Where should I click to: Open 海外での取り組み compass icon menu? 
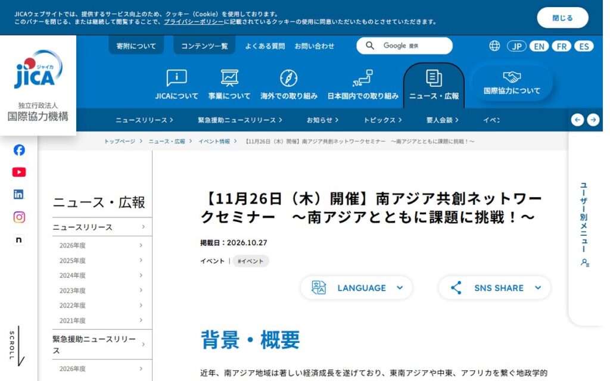(289, 85)
